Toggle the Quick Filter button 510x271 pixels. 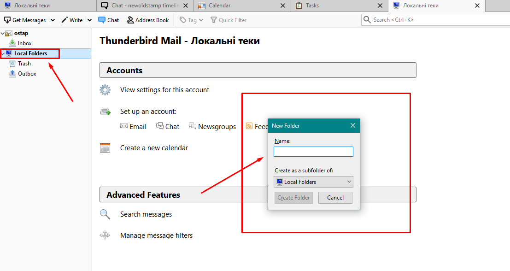pyautogui.click(x=229, y=20)
